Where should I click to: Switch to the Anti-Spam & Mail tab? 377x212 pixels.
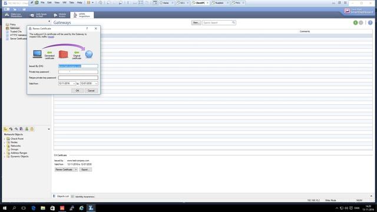38,15
